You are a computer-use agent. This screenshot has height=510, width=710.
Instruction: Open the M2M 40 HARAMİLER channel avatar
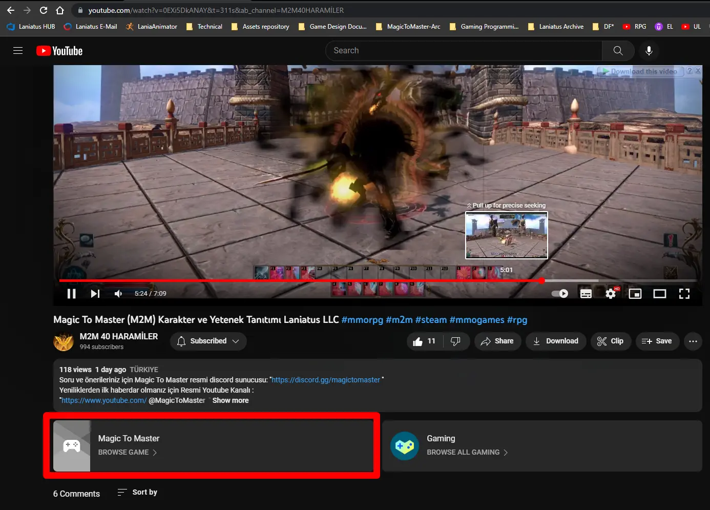(64, 342)
